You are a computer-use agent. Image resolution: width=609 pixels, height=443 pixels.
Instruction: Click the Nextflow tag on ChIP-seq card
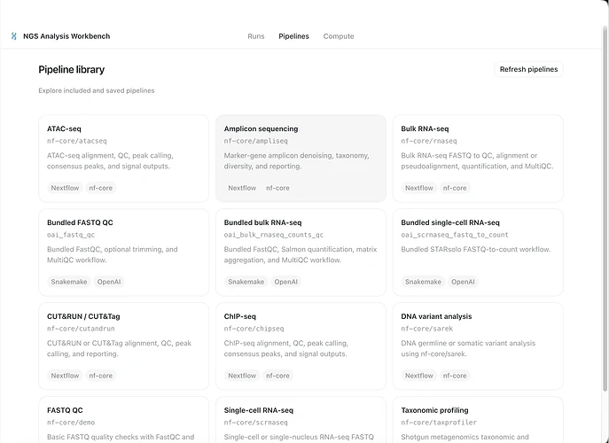(242, 376)
